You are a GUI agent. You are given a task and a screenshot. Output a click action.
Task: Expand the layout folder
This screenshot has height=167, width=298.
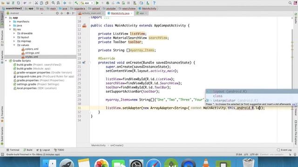[14, 37]
